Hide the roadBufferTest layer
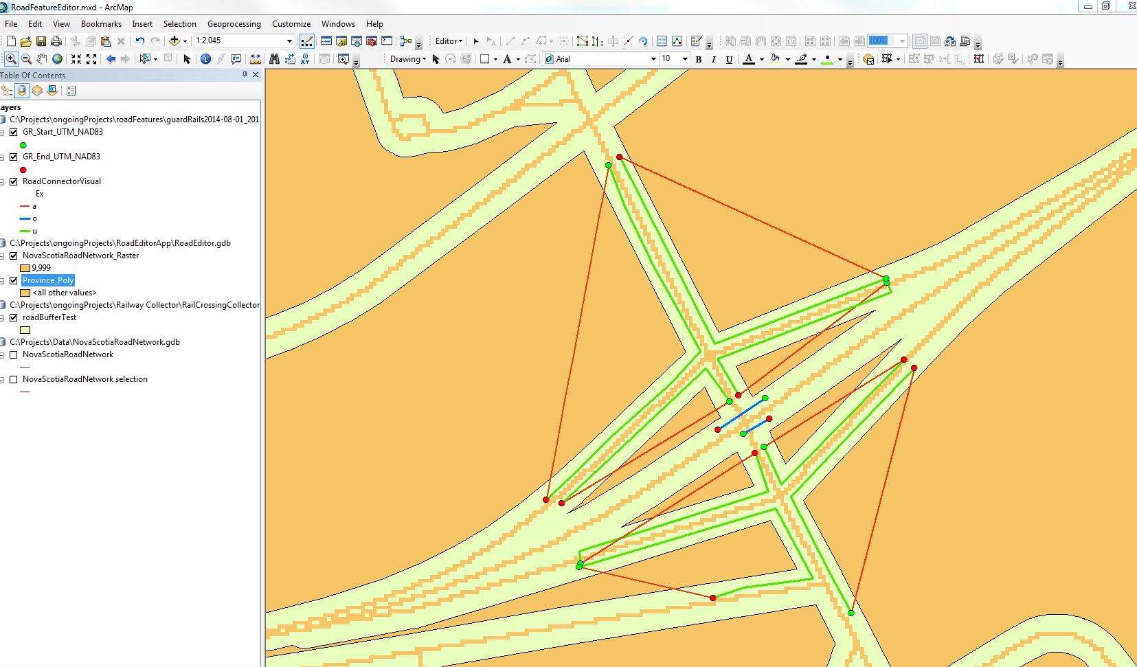This screenshot has width=1137, height=667. [13, 317]
